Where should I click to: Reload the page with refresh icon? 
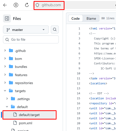(x=27, y=5)
